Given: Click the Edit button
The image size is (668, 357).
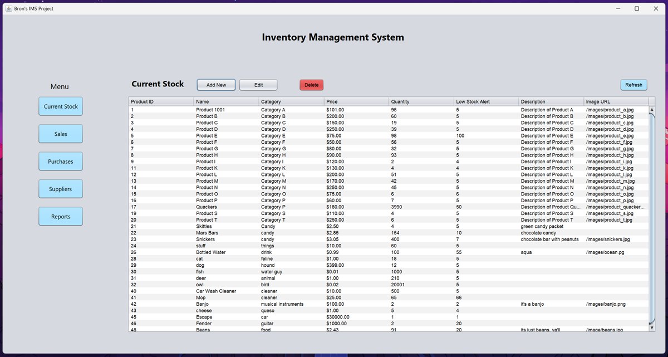Looking at the screenshot, I should point(258,85).
